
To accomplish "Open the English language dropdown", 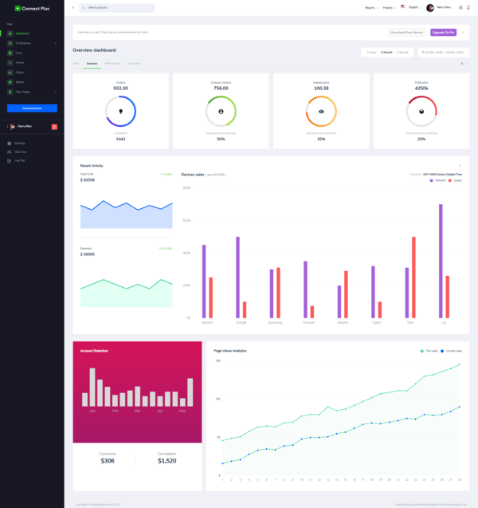I will [x=412, y=7].
